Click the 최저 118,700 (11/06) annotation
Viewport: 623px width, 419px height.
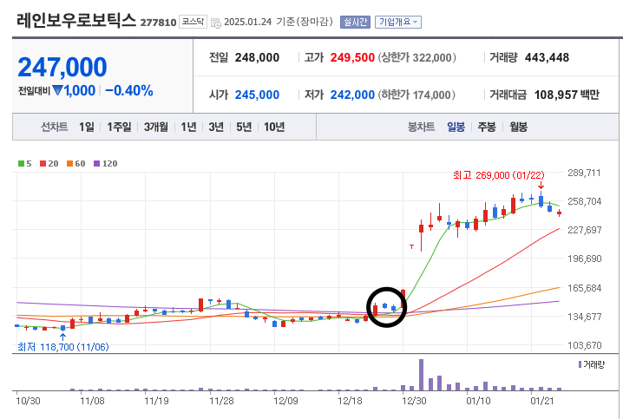(62, 347)
